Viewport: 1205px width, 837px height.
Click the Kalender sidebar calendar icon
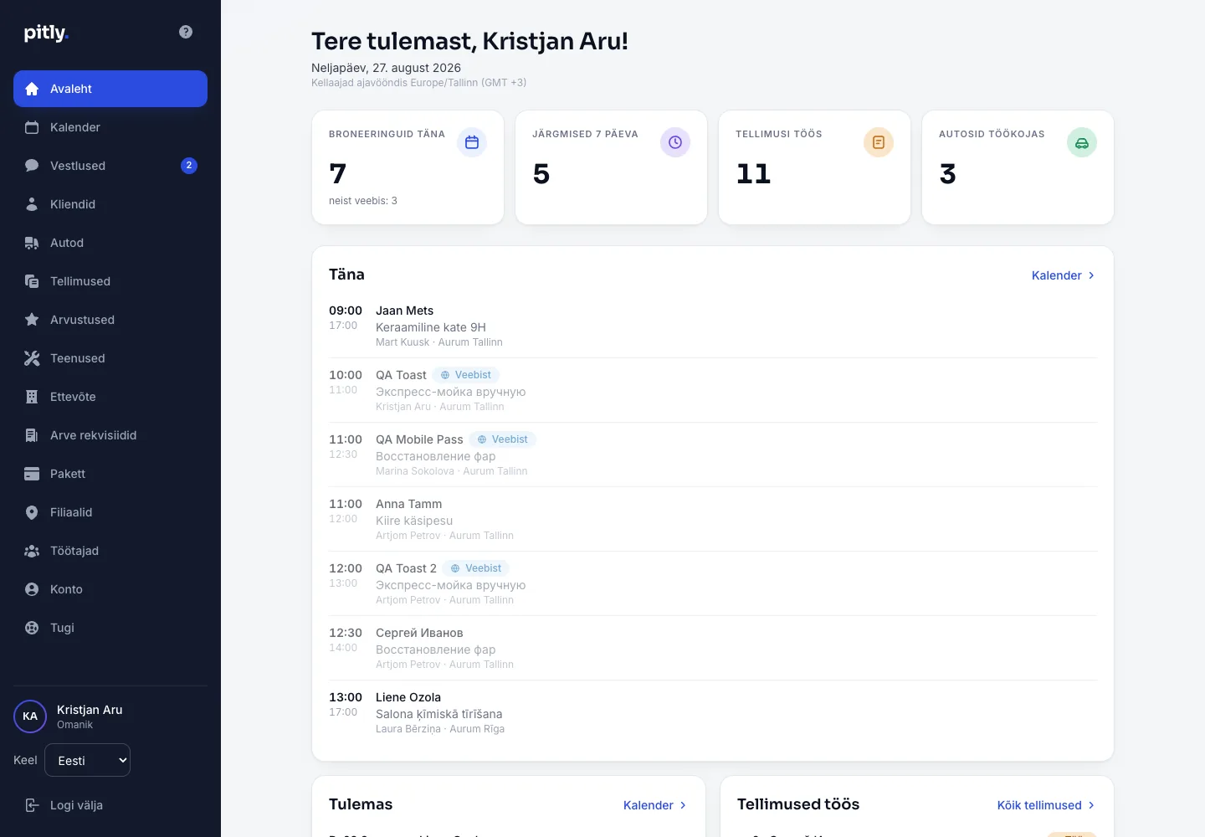(32, 127)
